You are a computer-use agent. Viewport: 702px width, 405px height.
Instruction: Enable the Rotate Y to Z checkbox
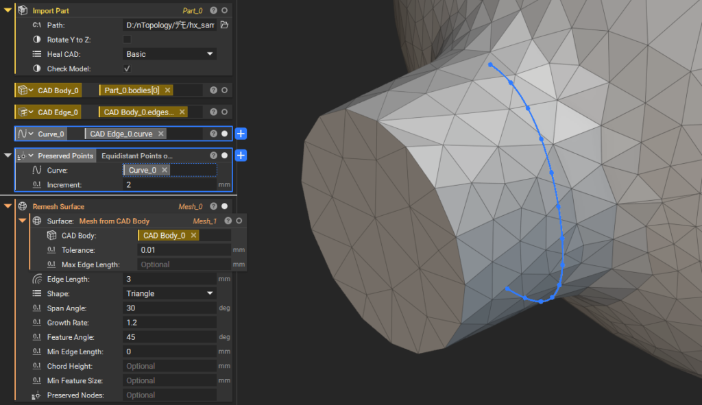pos(127,40)
